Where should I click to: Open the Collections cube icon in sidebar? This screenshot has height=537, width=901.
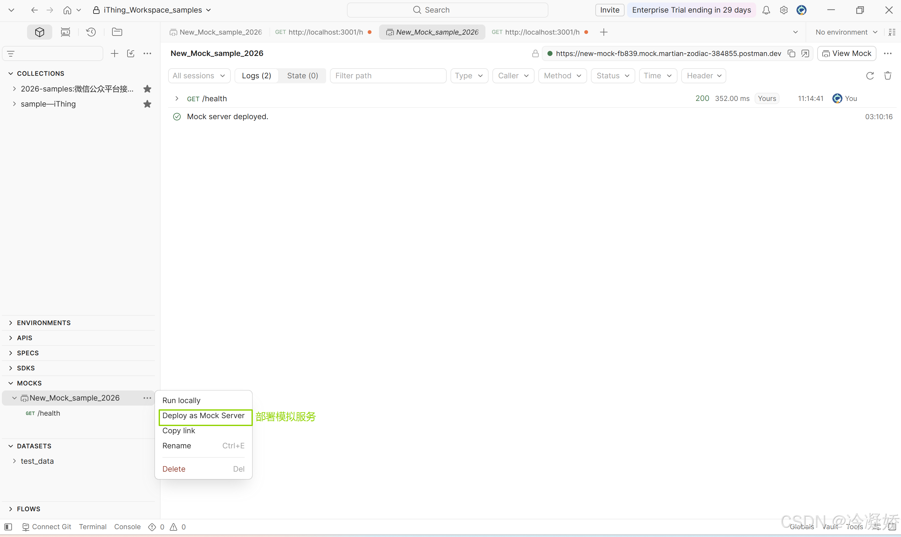point(39,32)
